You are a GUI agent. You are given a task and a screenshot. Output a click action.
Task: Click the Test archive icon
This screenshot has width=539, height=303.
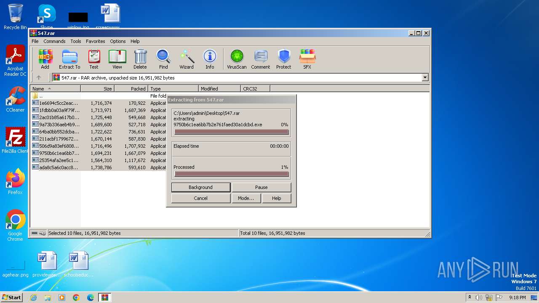click(94, 59)
